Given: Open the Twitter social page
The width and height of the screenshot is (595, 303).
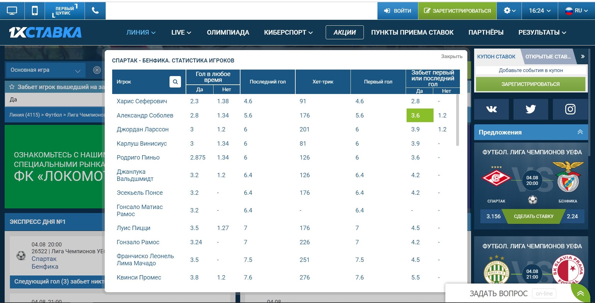Looking at the screenshot, I should click(531, 109).
